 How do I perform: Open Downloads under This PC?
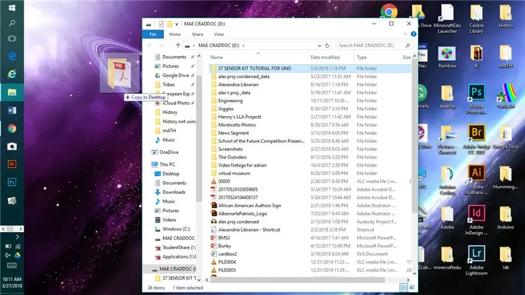click(173, 192)
